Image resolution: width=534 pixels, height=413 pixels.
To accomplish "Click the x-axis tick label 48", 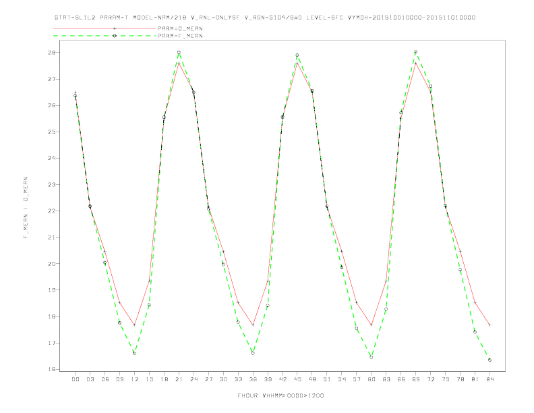I will tap(312, 379).
